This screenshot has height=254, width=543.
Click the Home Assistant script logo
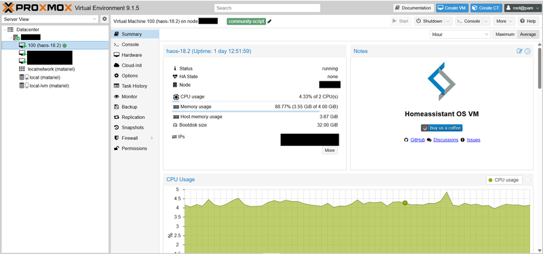442,81
